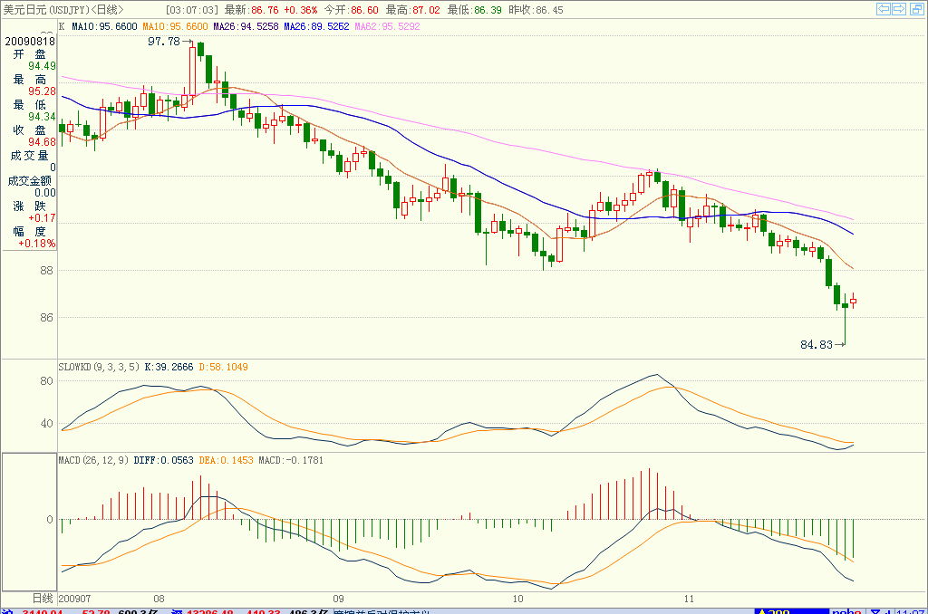This screenshot has width=928, height=614.
Task: Select the blue MA26:89.5252 legend label
Action: pyautogui.click(x=316, y=26)
